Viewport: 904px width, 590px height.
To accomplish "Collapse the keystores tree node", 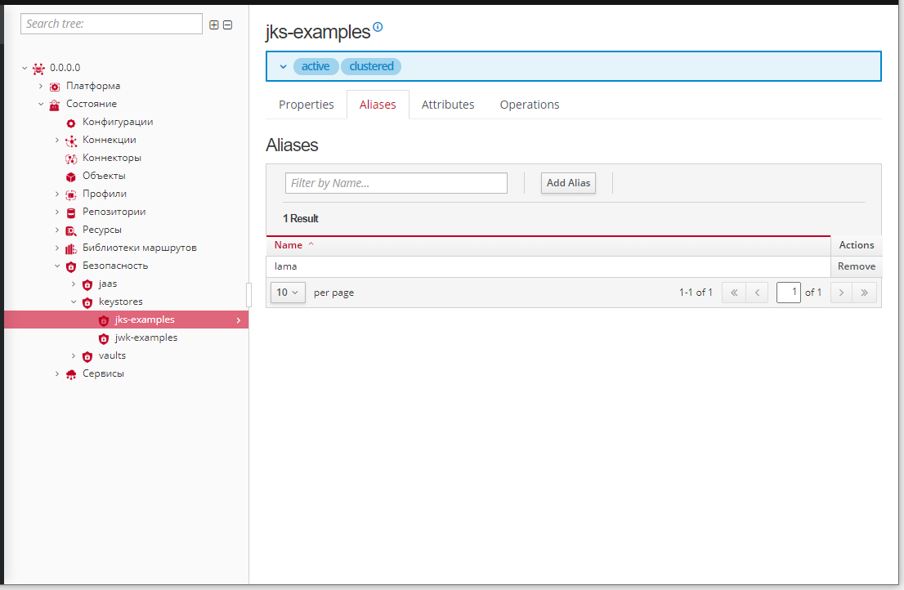I will [74, 302].
